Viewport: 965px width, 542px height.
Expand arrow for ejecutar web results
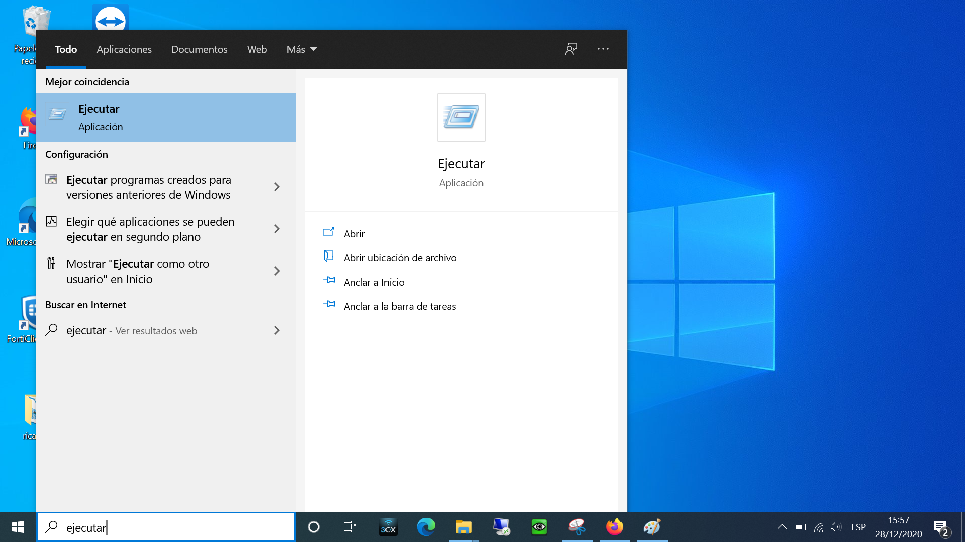(x=277, y=330)
